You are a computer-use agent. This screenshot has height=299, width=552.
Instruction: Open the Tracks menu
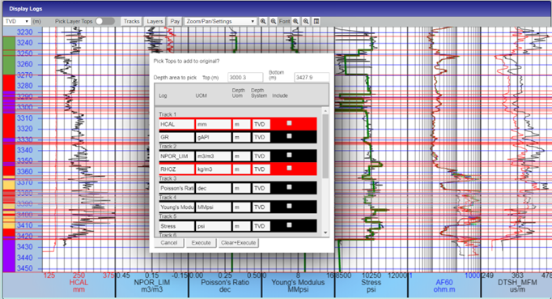point(131,21)
